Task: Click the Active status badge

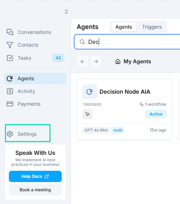Action: pos(156,114)
